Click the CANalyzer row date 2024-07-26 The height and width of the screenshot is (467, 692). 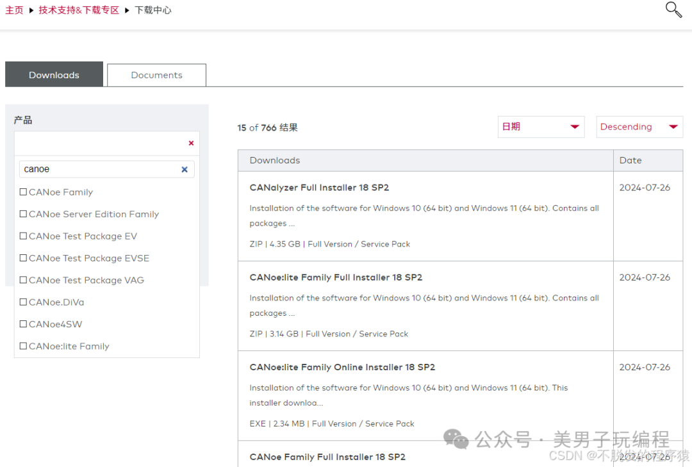pyautogui.click(x=645, y=188)
